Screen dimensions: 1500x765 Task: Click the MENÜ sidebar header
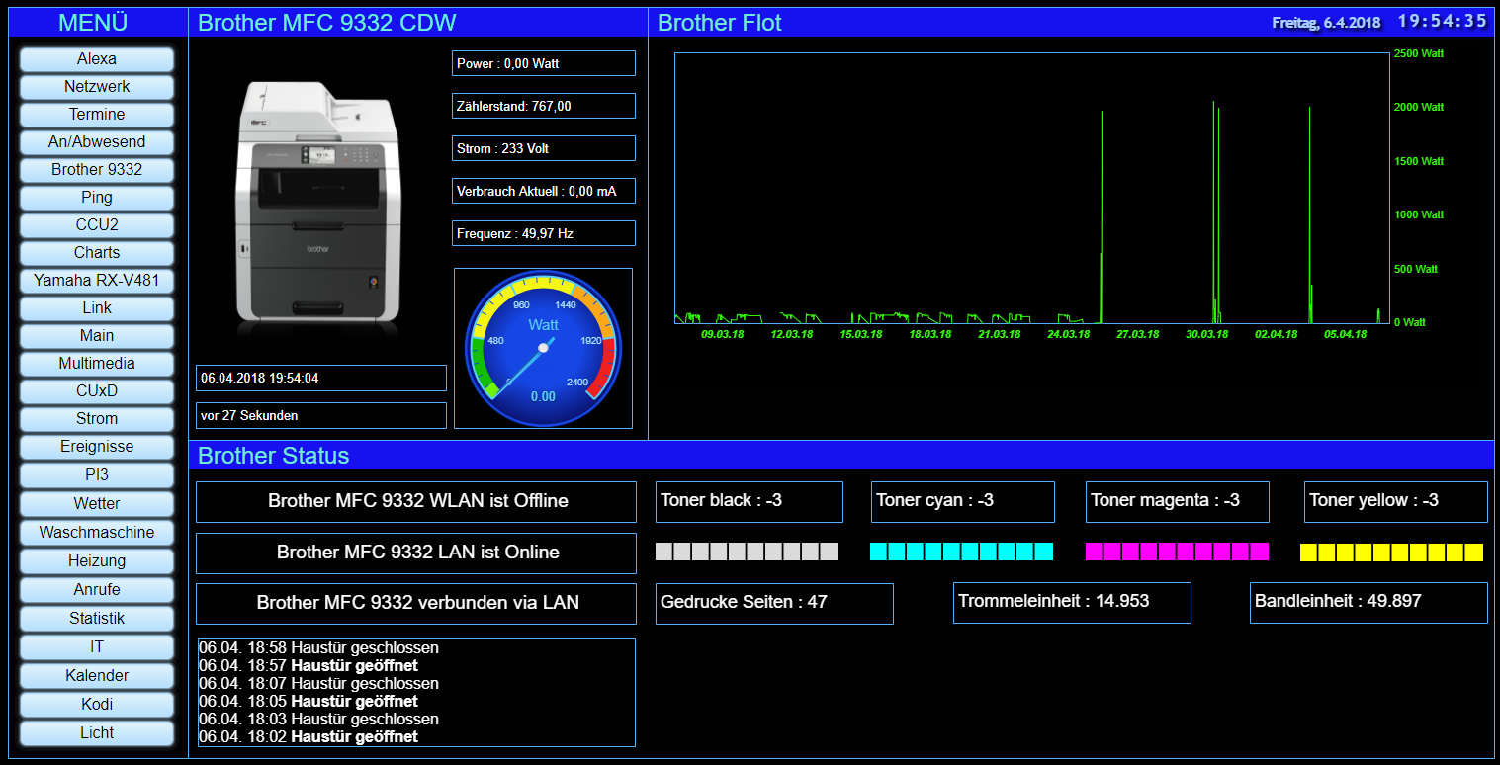pos(97,23)
